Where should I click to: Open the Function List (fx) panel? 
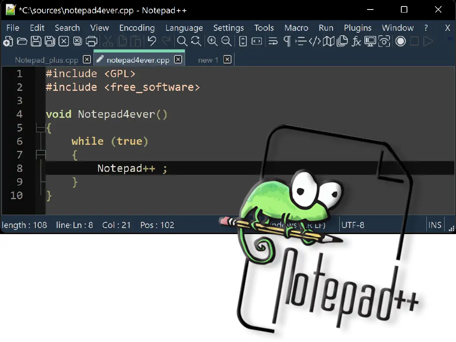[356, 41]
